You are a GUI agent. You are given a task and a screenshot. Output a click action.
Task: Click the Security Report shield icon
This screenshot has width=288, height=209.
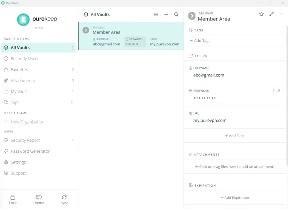click(6, 140)
